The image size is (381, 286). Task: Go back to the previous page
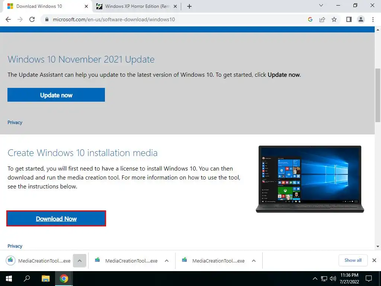point(8,19)
